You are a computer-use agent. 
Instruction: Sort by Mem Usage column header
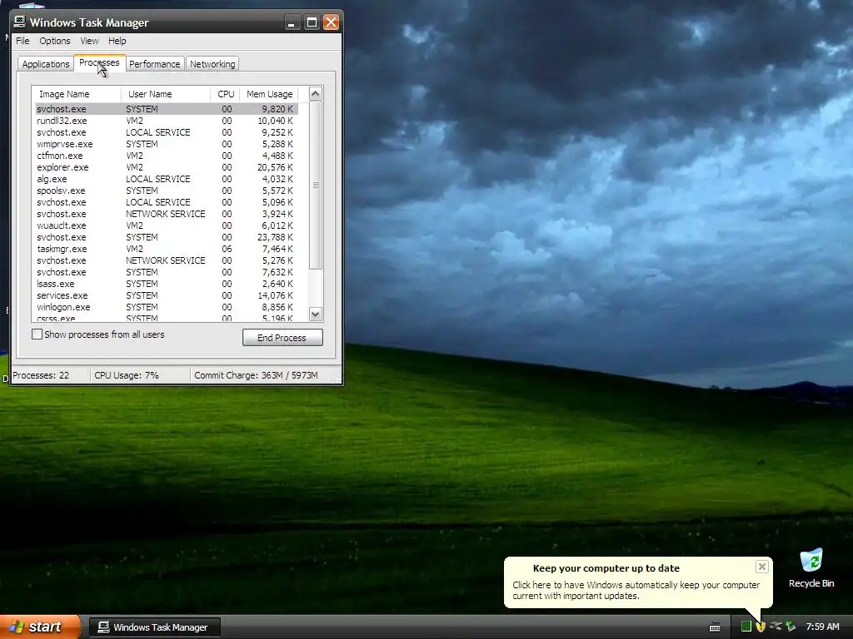(x=269, y=94)
